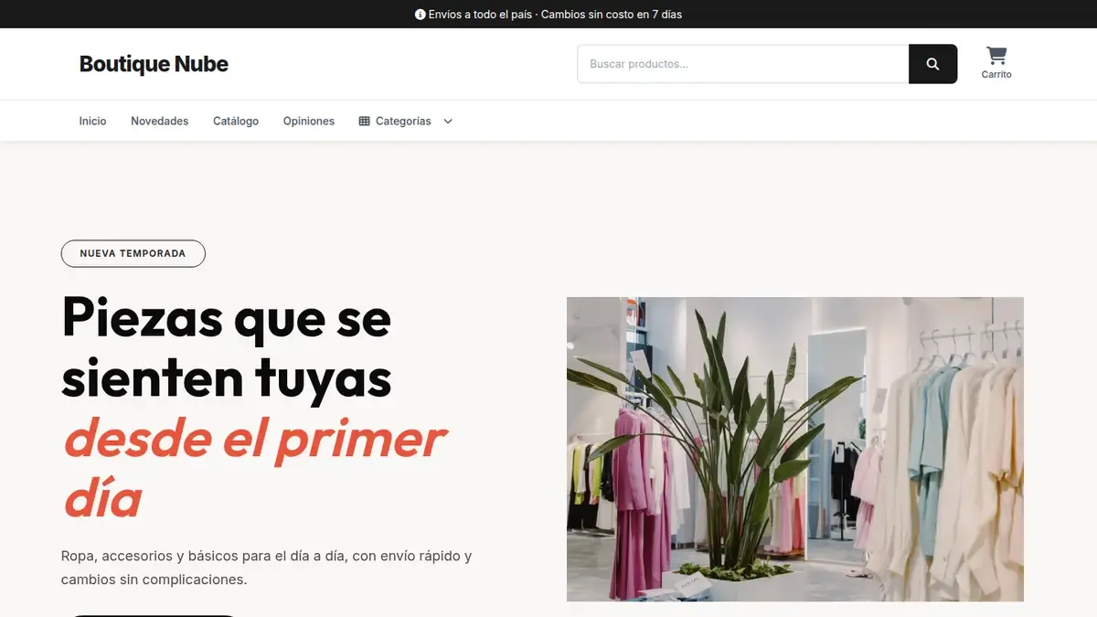Click the 'Ropa, accesorios y básicos' paragraph
Viewport: 1097px width, 617px height.
[x=266, y=568]
